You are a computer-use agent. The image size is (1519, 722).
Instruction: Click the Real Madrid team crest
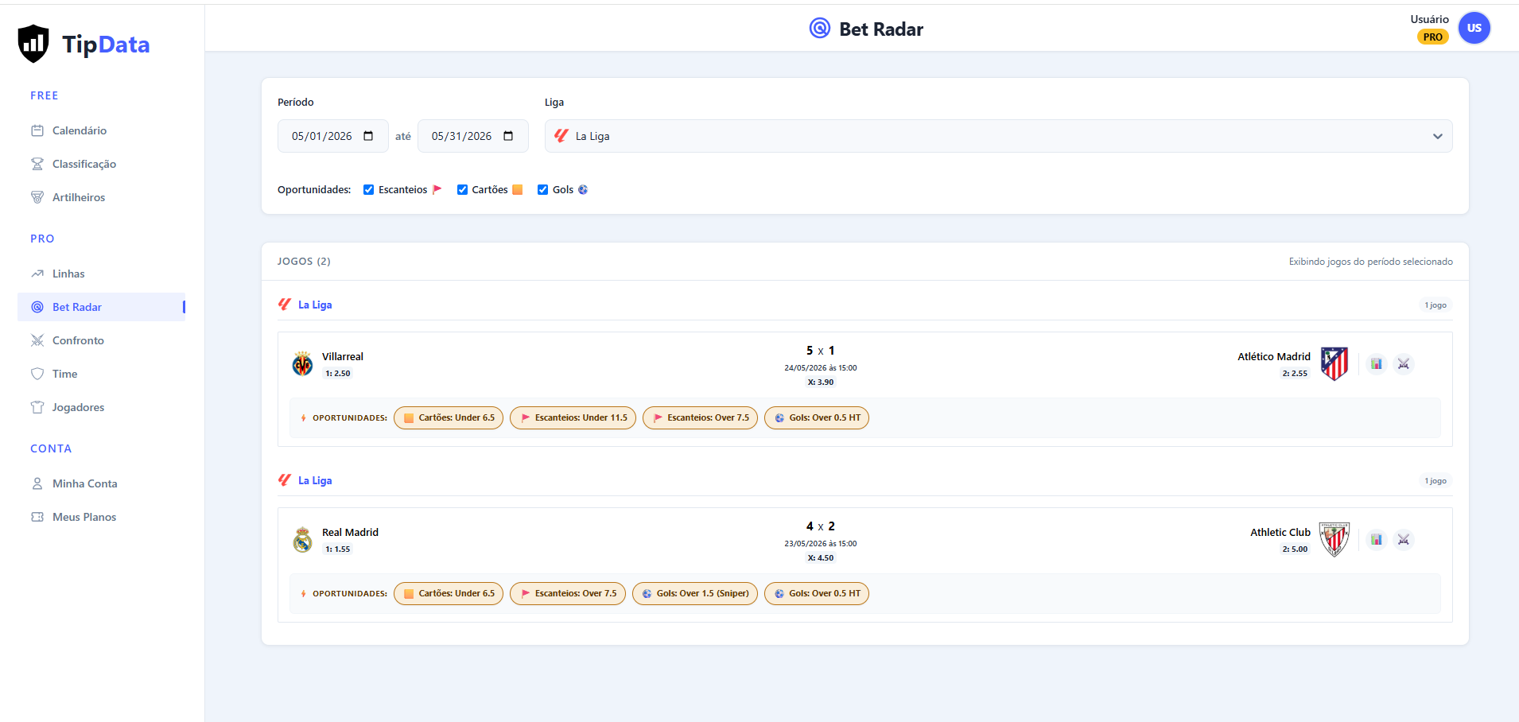302,540
